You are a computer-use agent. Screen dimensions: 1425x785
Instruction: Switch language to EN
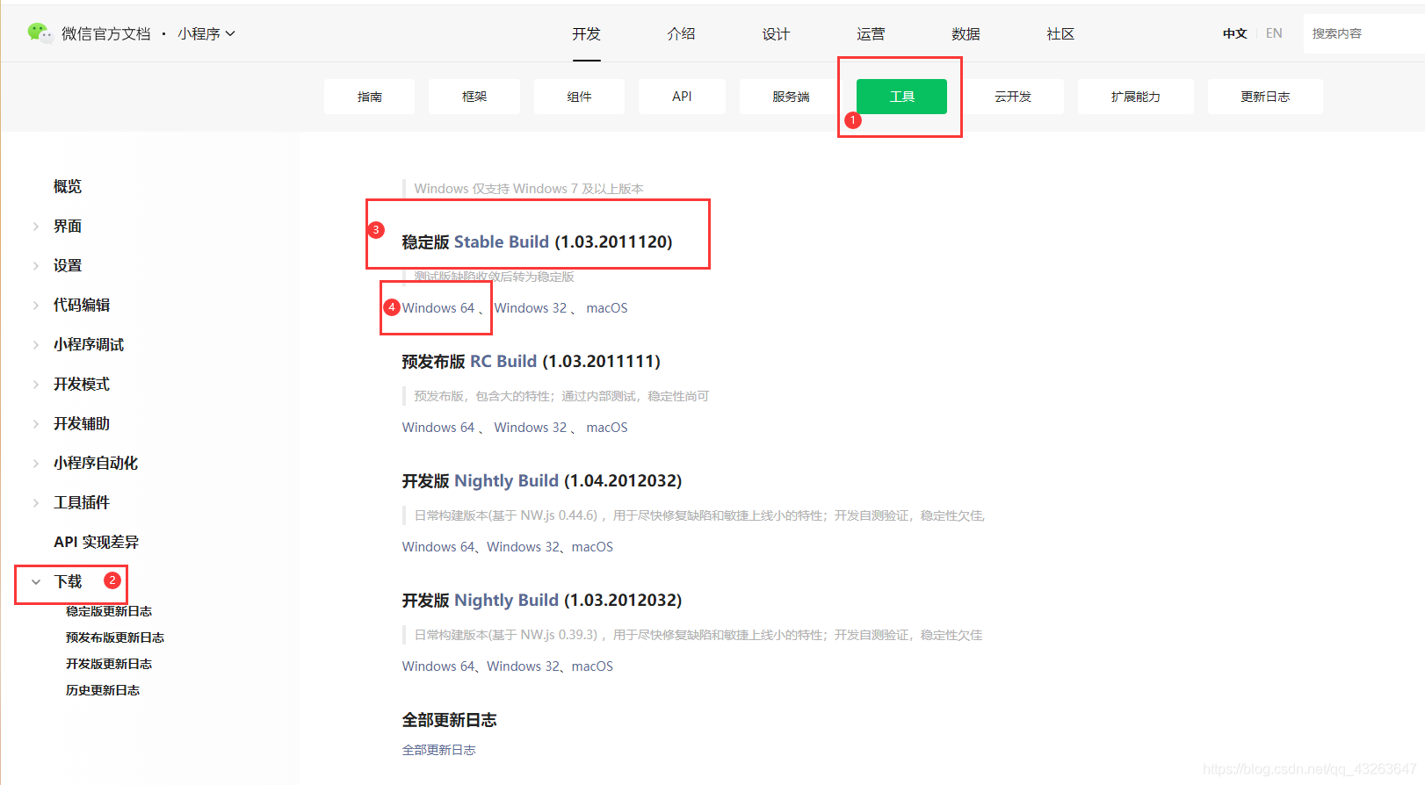coord(1274,33)
